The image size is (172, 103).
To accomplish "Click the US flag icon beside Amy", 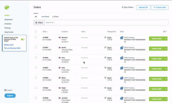I will click(x=60, y=58).
